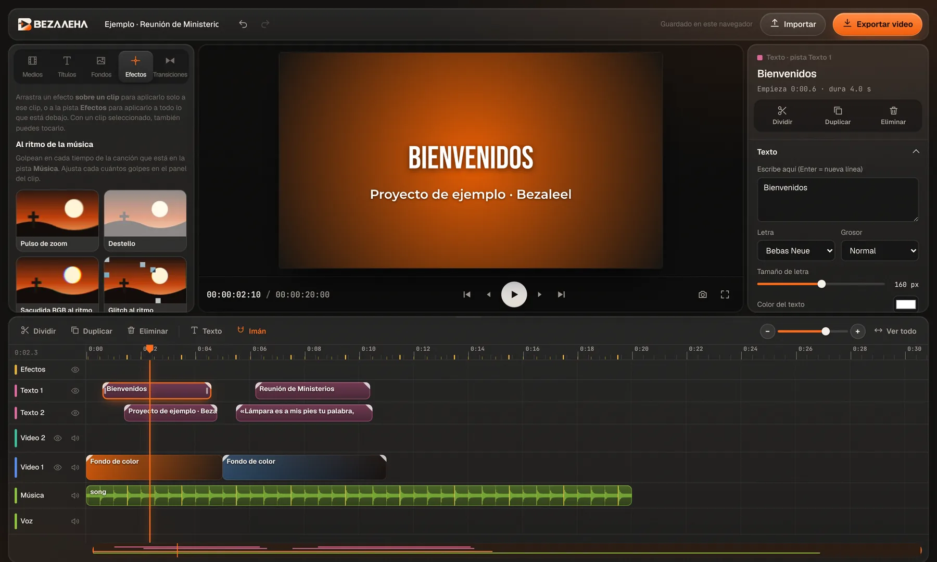Add a text clip with Texto tool
The height and width of the screenshot is (562, 937).
click(206, 331)
